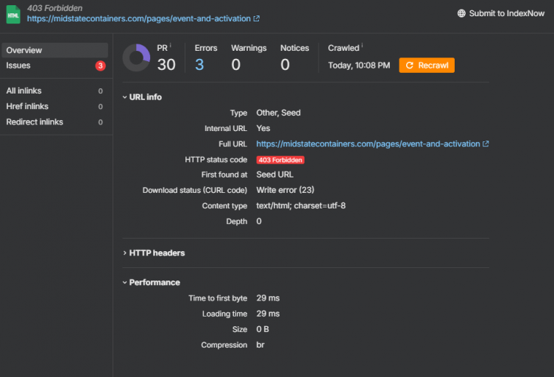554x377 pixels.
Task: Select 'Seed URL' first found value
Action: tap(275, 175)
